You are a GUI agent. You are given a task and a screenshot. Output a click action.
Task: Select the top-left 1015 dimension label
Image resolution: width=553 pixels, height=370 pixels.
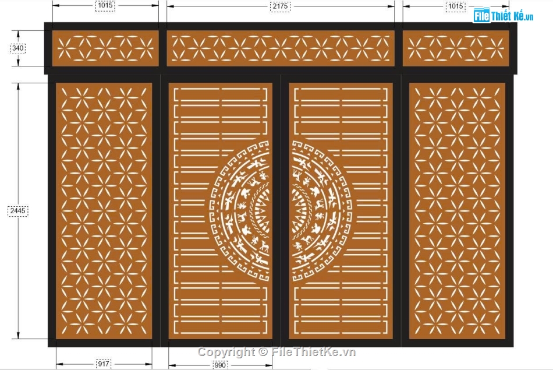pyautogui.click(x=105, y=6)
